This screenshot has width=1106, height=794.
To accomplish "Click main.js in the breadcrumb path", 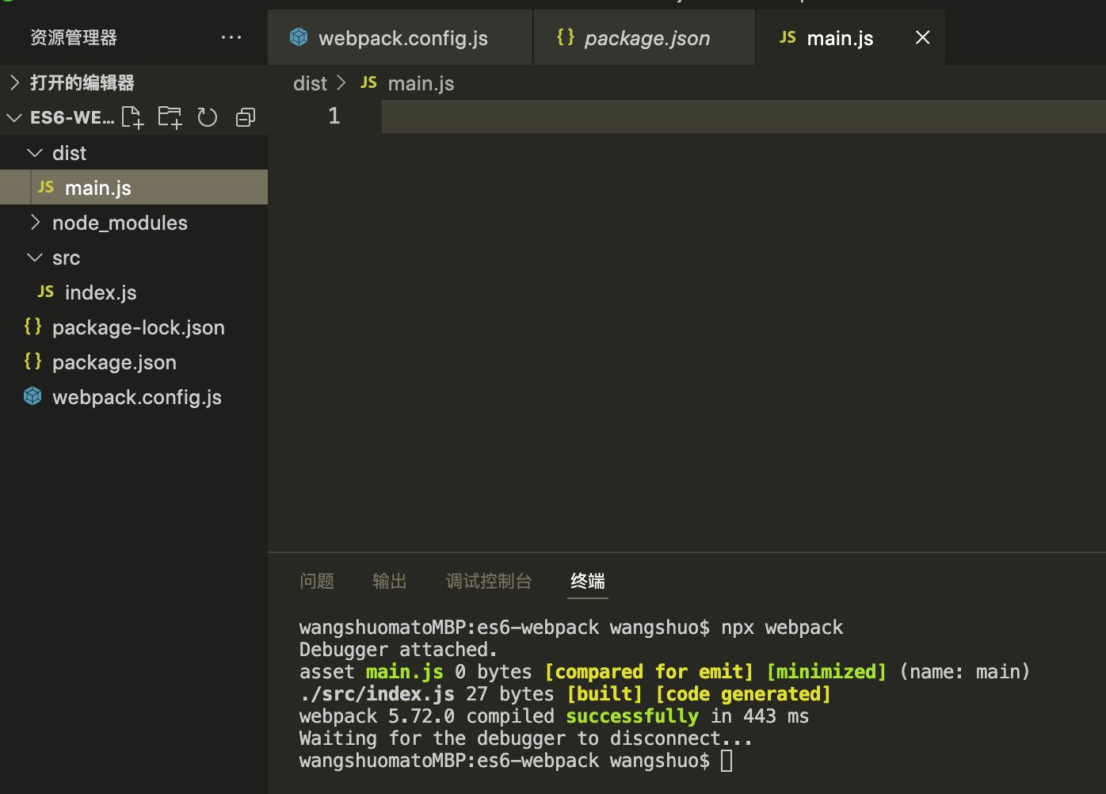I will [x=421, y=83].
